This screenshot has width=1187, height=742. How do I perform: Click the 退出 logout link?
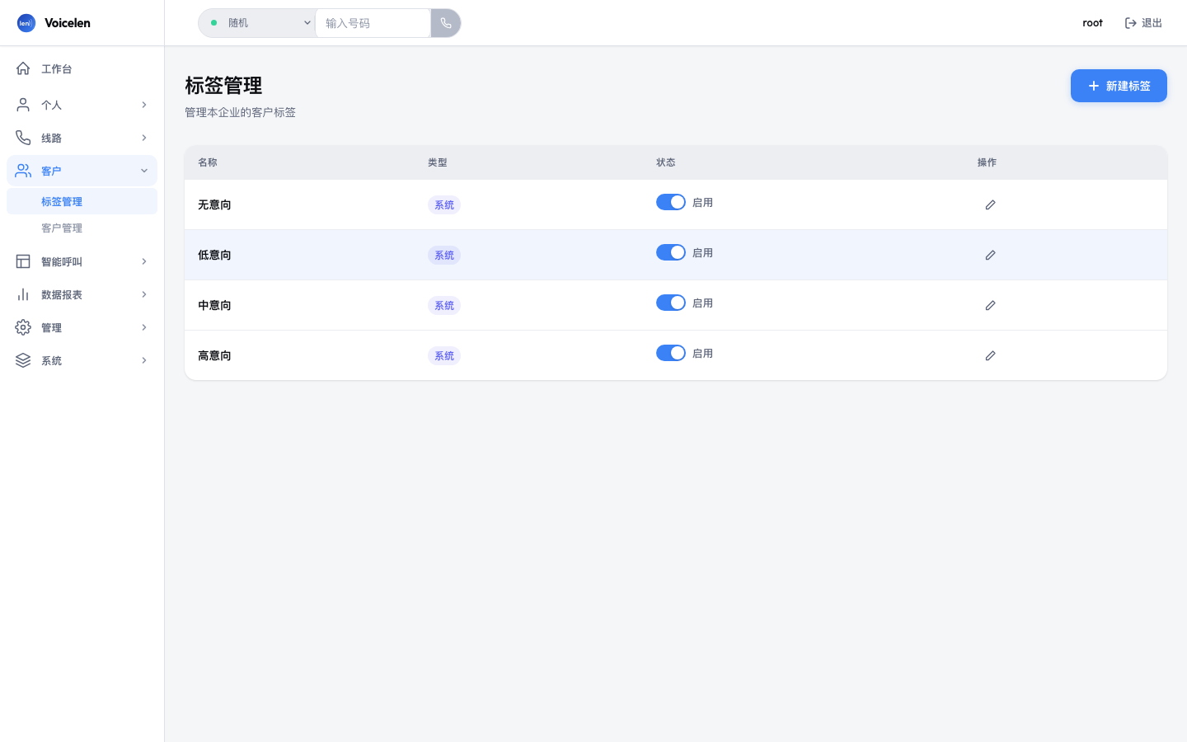[1143, 23]
